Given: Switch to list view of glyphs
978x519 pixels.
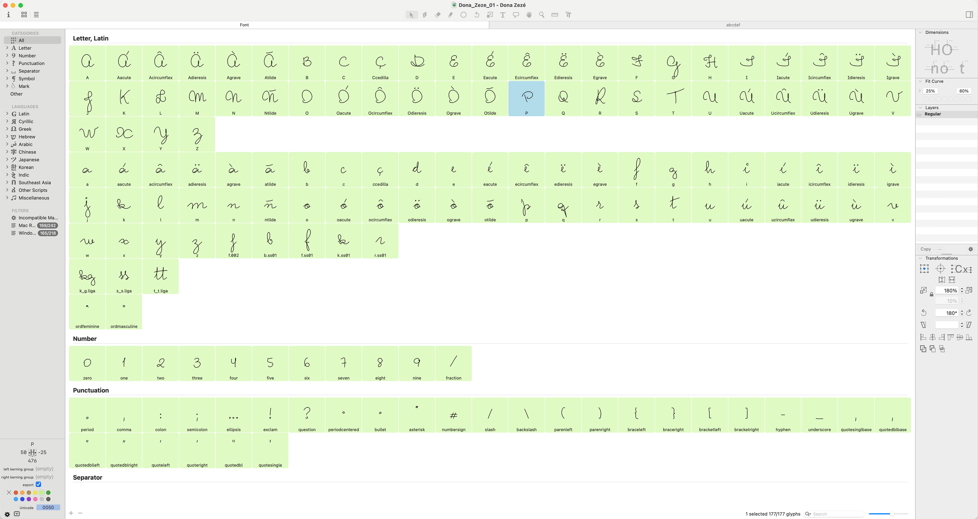Looking at the screenshot, I should [x=36, y=15].
